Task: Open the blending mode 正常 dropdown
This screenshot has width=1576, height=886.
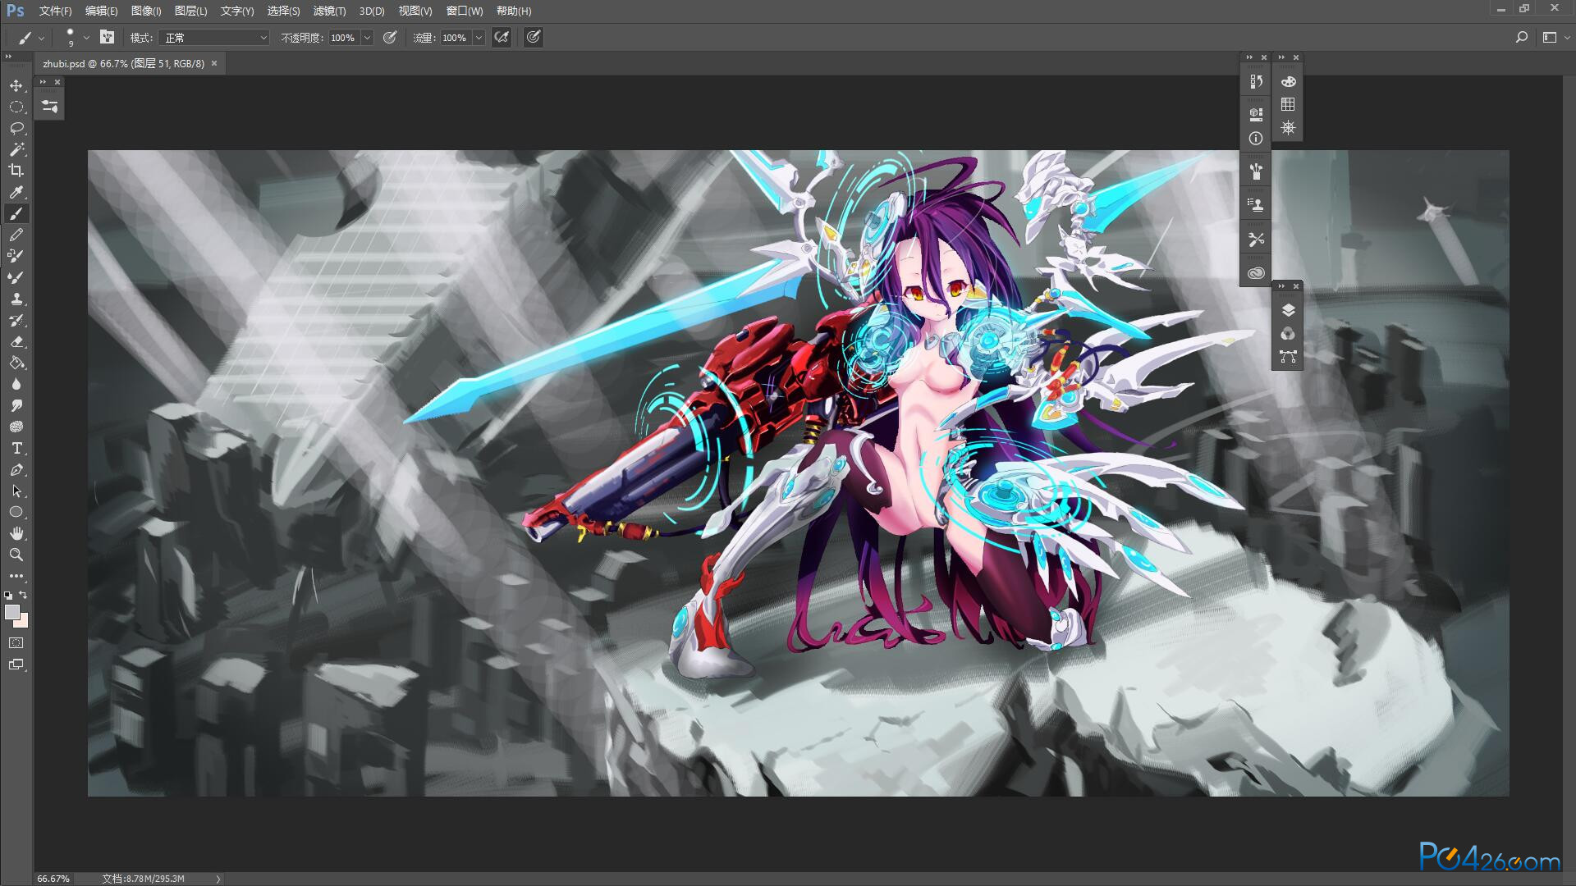Action: [214, 38]
